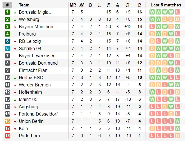
Task: Open the Hertha BSC team link
Action: 31,77
